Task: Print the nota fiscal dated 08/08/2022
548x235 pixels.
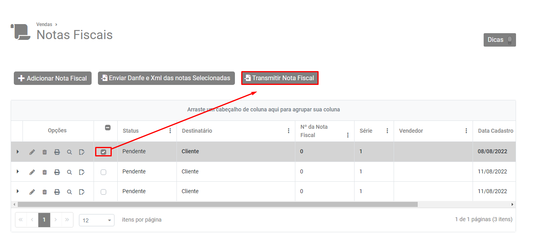Action: click(57, 152)
